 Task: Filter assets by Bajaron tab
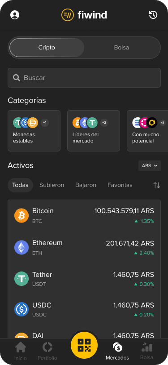(x=86, y=185)
